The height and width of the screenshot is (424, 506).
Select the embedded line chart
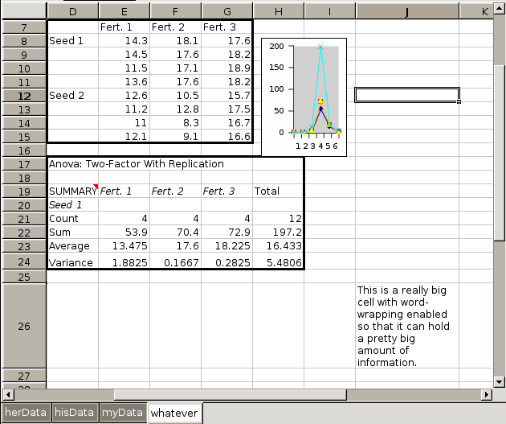tap(304, 97)
